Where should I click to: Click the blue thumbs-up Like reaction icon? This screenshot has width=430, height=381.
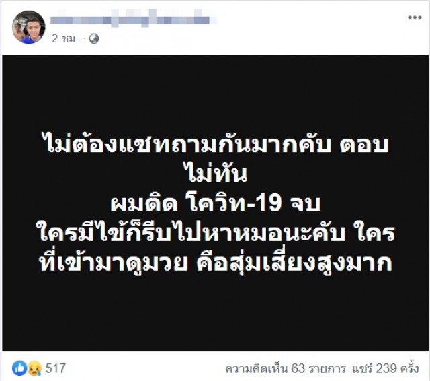pyautogui.click(x=19, y=368)
